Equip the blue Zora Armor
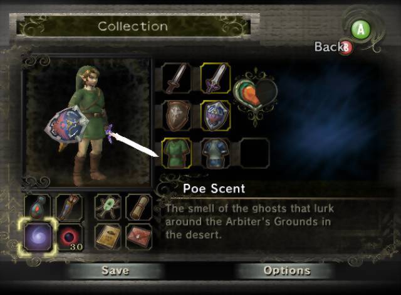Image resolution: width=401 pixels, height=295 pixels. pyautogui.click(x=215, y=153)
